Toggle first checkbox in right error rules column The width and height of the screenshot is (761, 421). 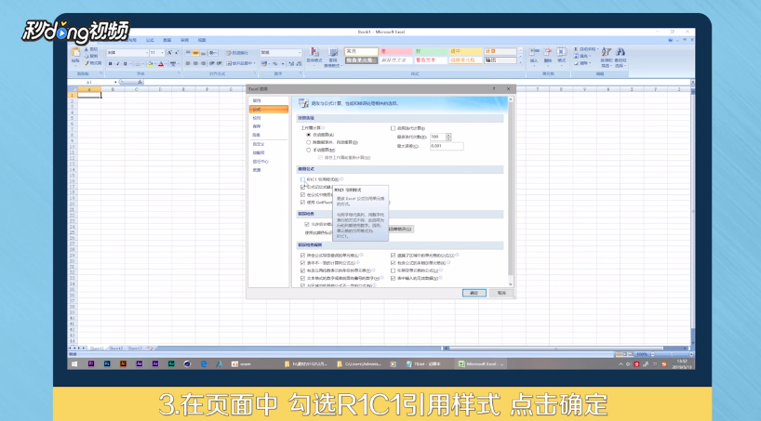394,256
